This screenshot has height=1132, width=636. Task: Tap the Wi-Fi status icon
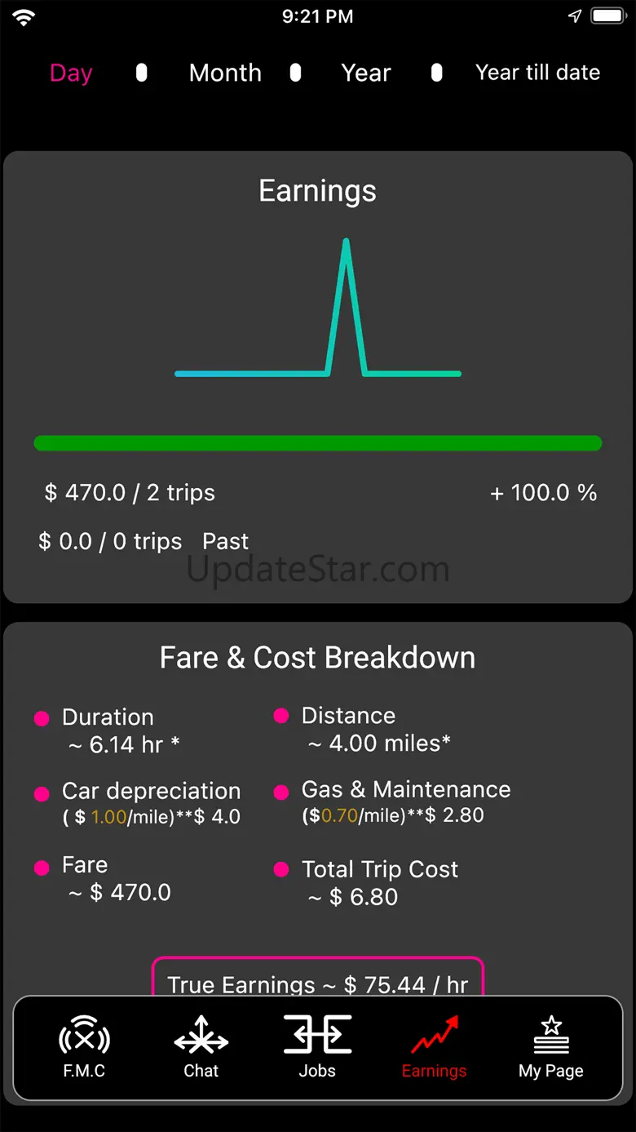click(x=24, y=16)
